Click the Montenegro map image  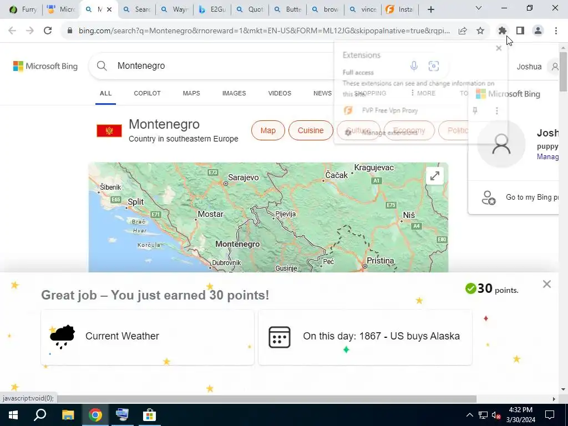coord(268,217)
